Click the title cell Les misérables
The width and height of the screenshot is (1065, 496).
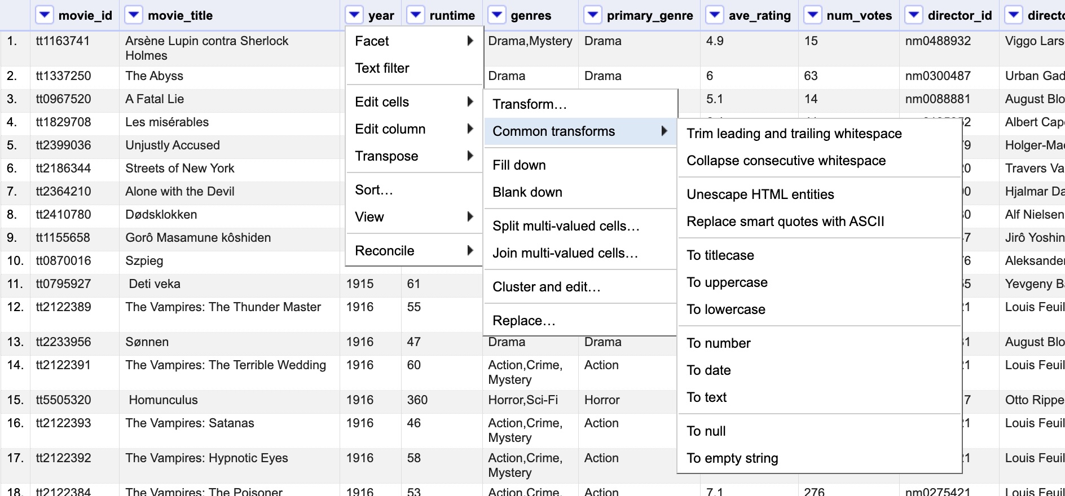[x=167, y=122]
